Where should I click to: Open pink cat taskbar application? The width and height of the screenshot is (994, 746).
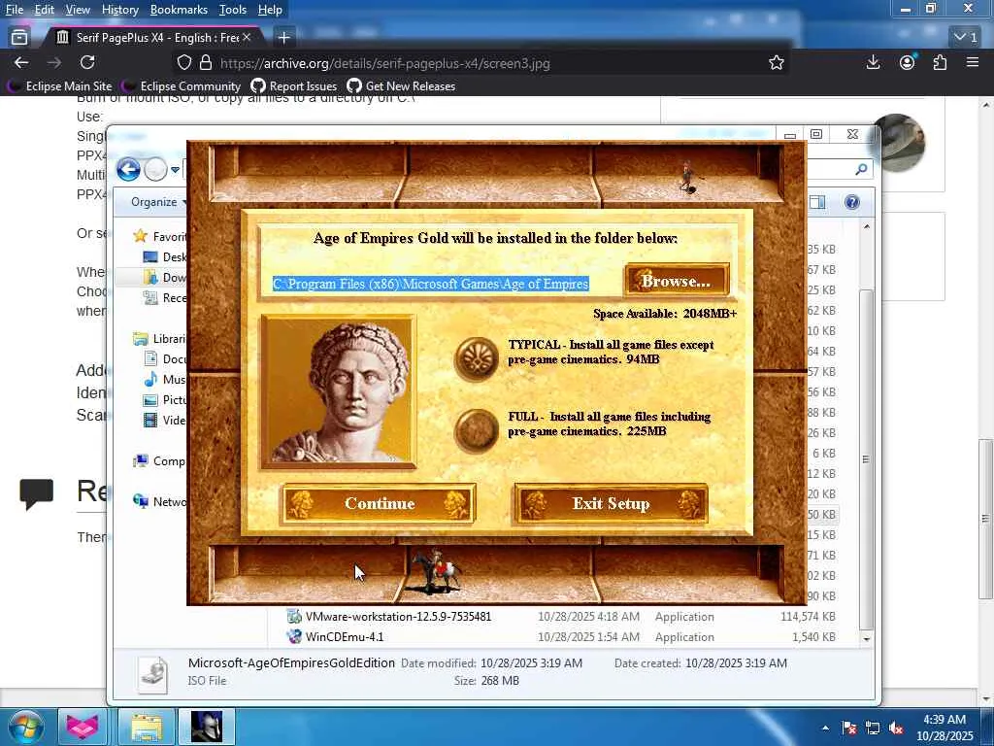tap(83, 727)
